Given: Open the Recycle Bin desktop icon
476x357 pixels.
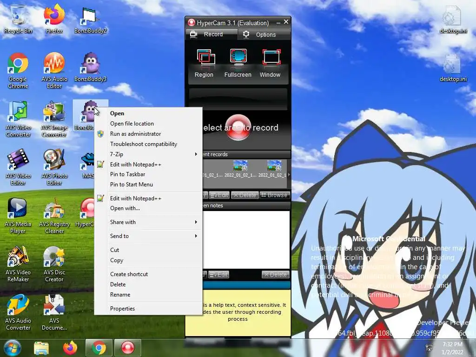Looking at the screenshot, I should coord(18,19).
